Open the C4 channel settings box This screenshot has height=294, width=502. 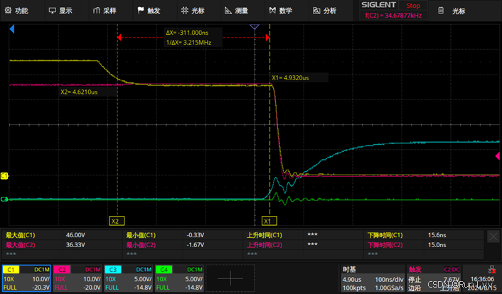tap(179, 278)
